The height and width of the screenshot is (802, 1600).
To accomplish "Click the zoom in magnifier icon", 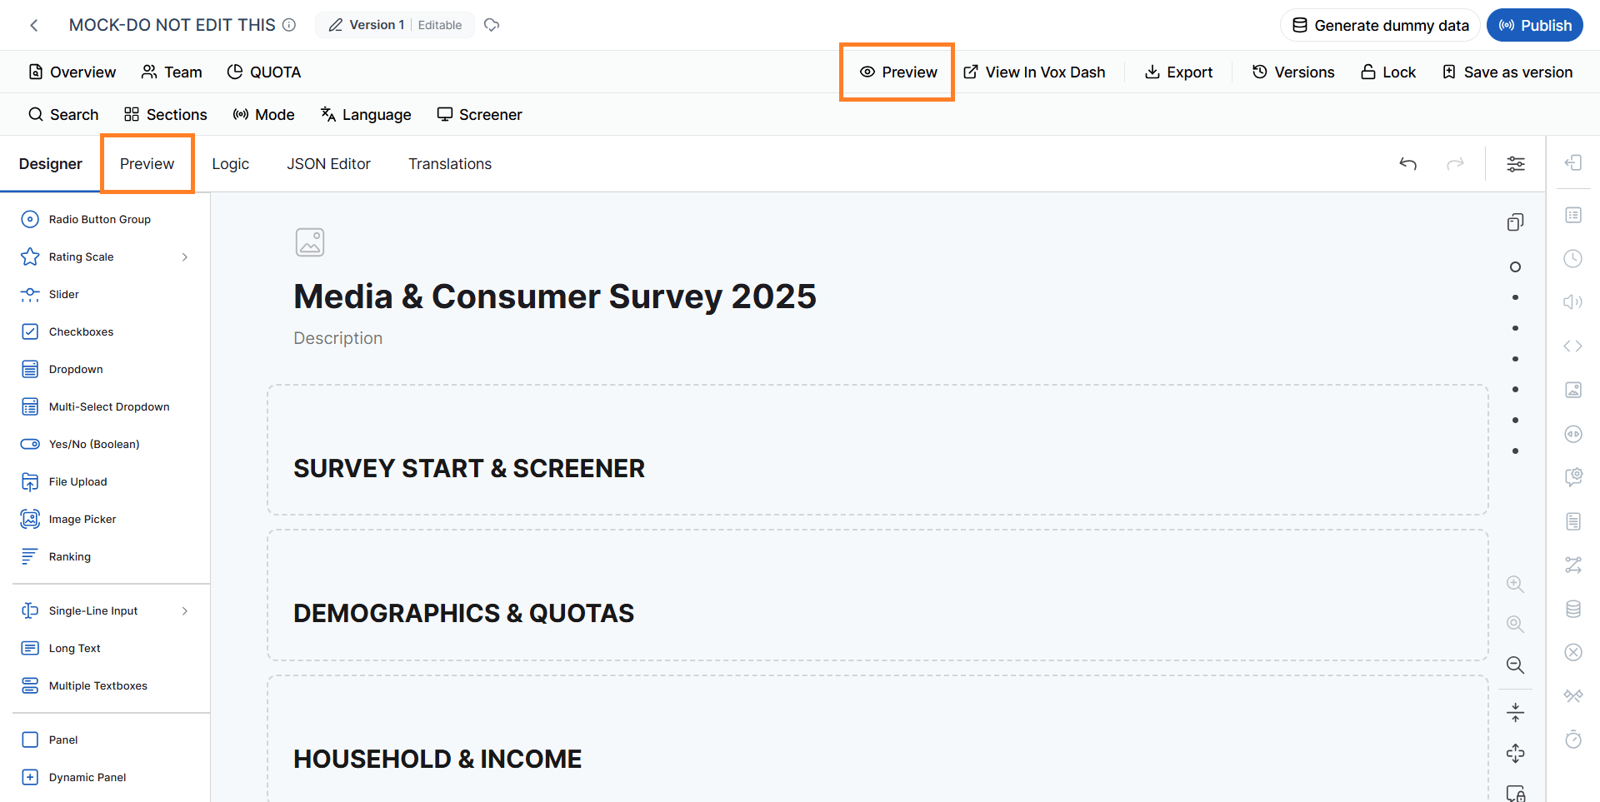I will [1515, 584].
